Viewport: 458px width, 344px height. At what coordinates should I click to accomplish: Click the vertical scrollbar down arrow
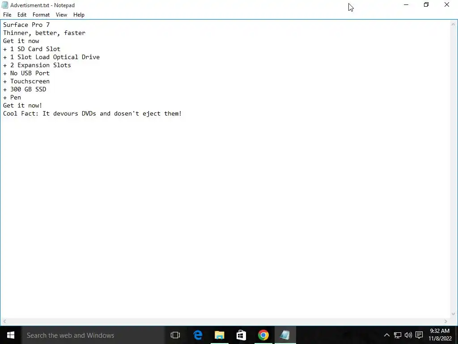pos(453,314)
